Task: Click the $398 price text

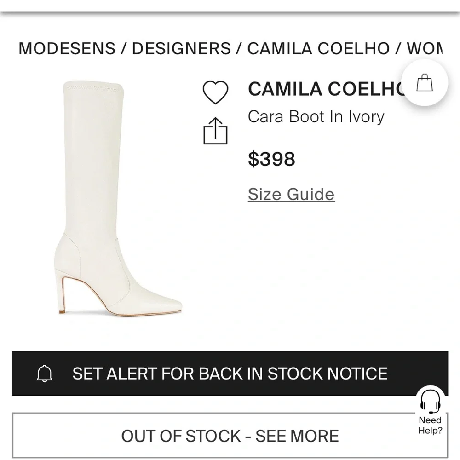Action: coord(271,160)
